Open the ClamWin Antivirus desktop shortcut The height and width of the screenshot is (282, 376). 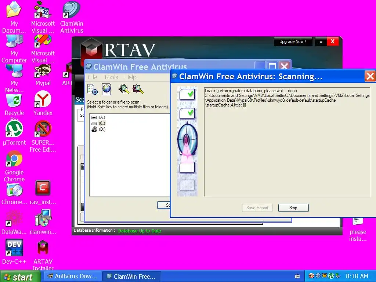point(72,10)
